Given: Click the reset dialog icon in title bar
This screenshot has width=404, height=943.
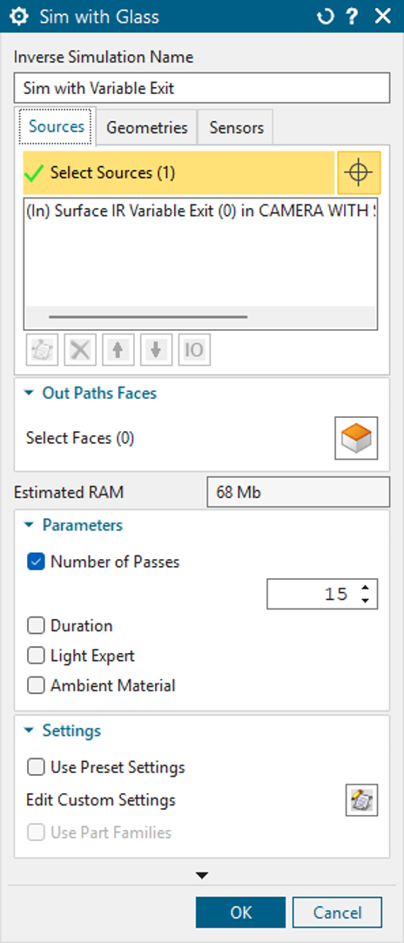Looking at the screenshot, I should (326, 17).
